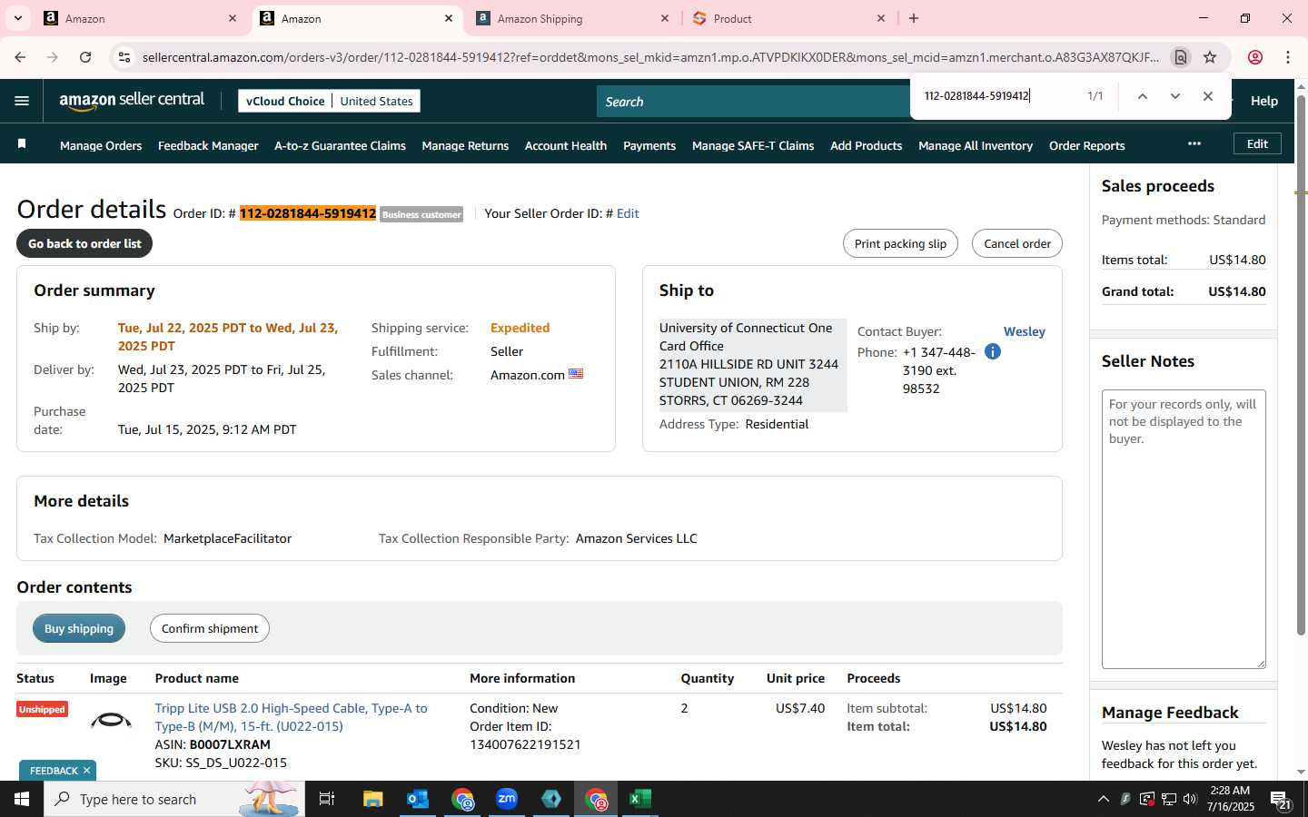1308x817 pixels.
Task: Click the page vertical scrollbar
Action: (x=1301, y=363)
